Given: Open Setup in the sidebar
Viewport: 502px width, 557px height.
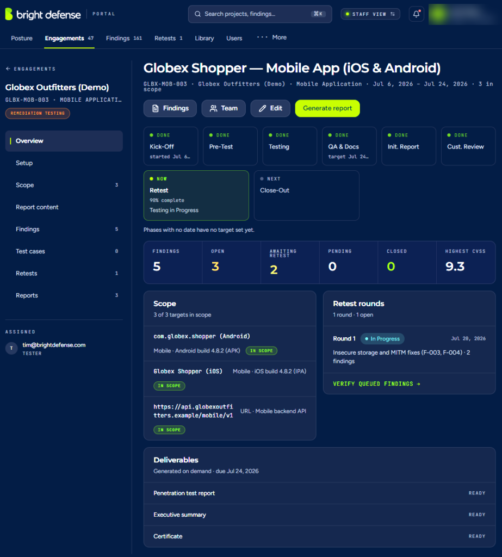Looking at the screenshot, I should pos(64,163).
